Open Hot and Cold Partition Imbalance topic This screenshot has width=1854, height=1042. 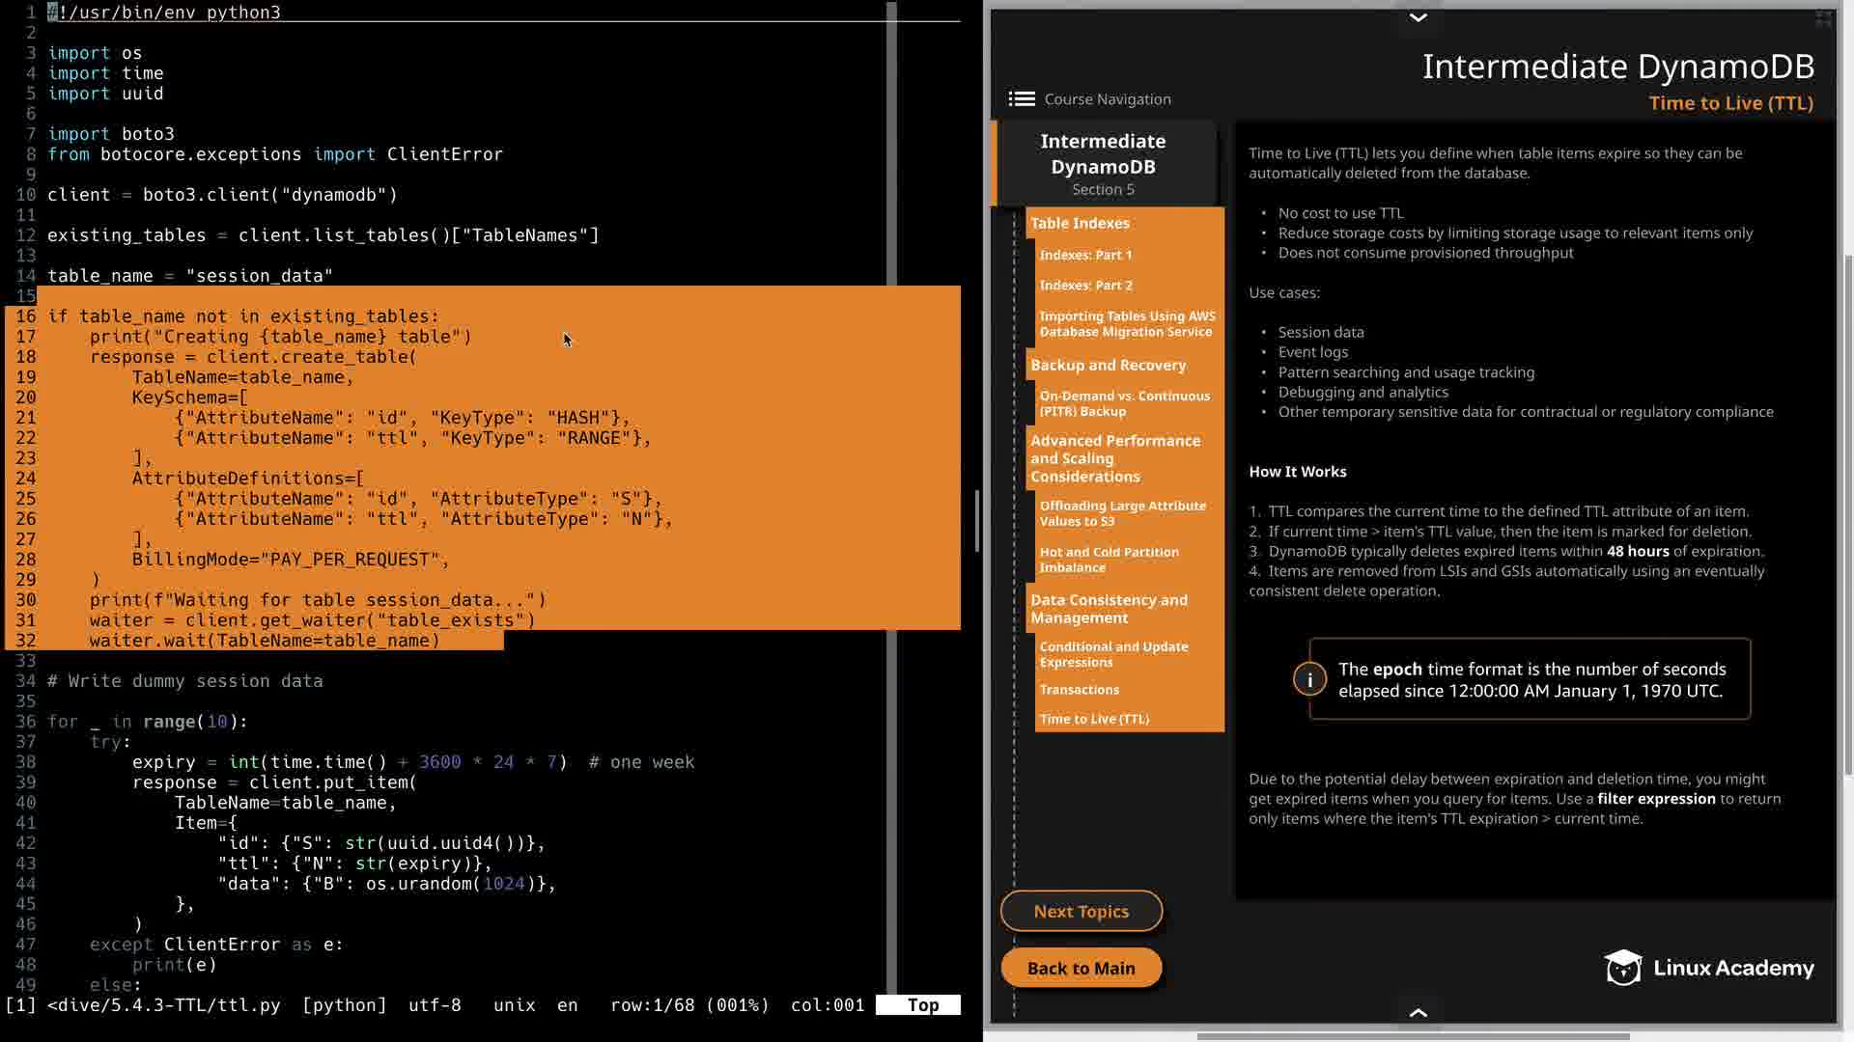pos(1109,560)
